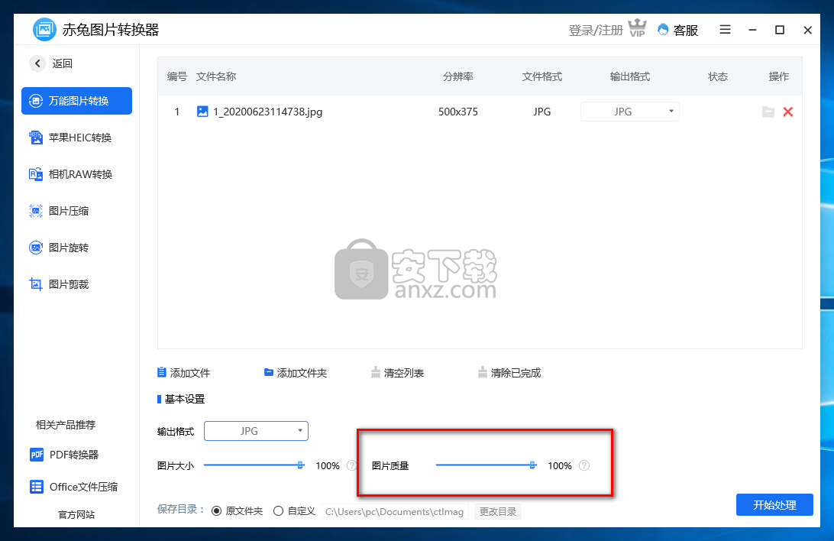The image size is (834, 541).
Task: Open the basic settings 输出格式 dropdown
Action: 256,431
